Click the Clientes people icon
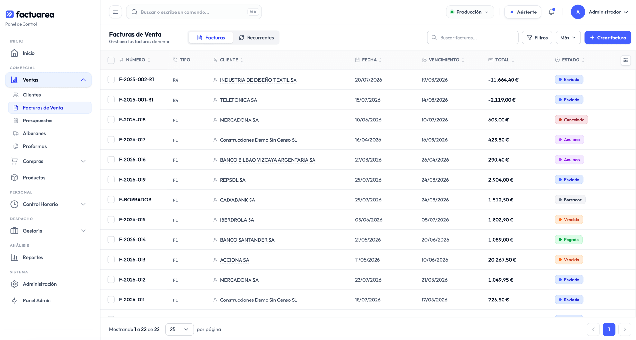The image size is (636, 340). coord(16,95)
